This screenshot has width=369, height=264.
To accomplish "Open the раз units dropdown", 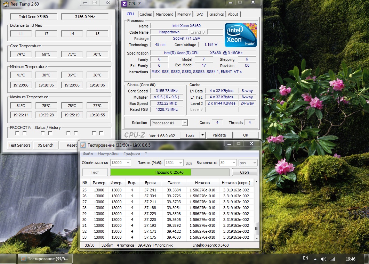I will 248,163.
